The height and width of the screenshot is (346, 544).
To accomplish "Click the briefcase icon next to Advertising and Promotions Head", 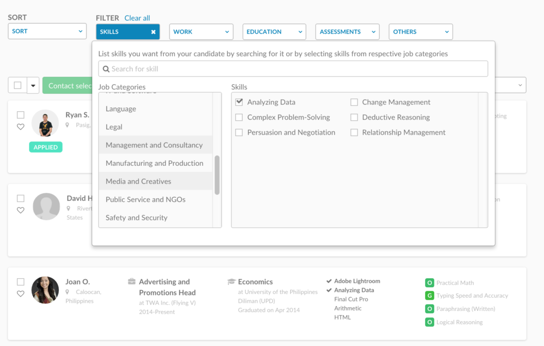I will tap(132, 281).
